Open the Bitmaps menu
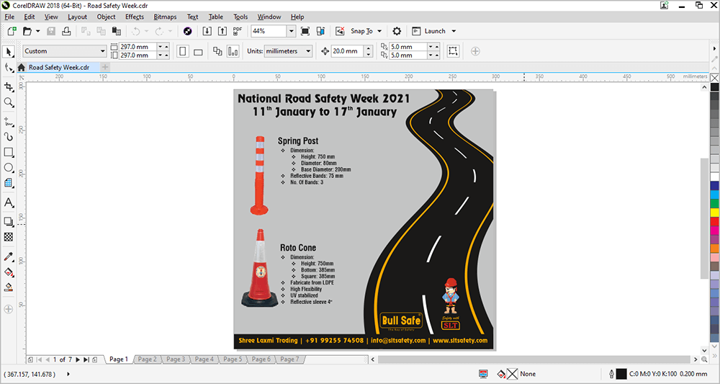Viewport: 720px width, 384px height. [165, 17]
